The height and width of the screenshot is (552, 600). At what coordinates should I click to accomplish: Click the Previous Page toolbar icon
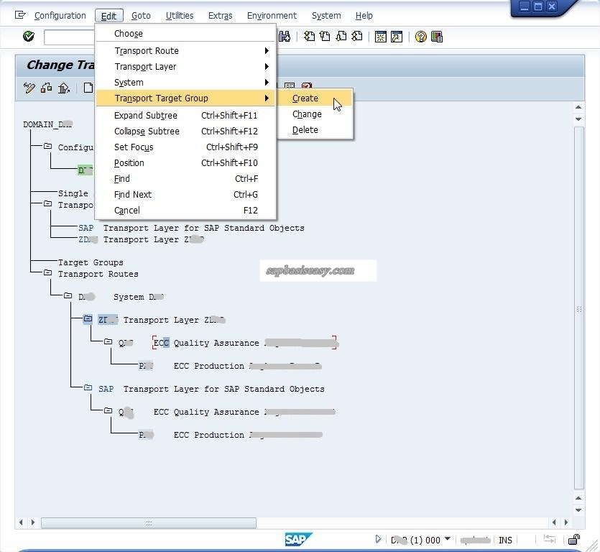coord(325,37)
